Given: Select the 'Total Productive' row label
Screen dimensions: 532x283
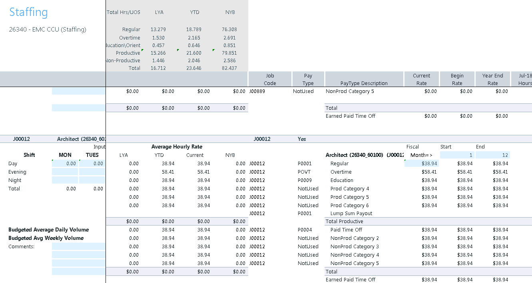Looking at the screenshot, I should 345,222.
